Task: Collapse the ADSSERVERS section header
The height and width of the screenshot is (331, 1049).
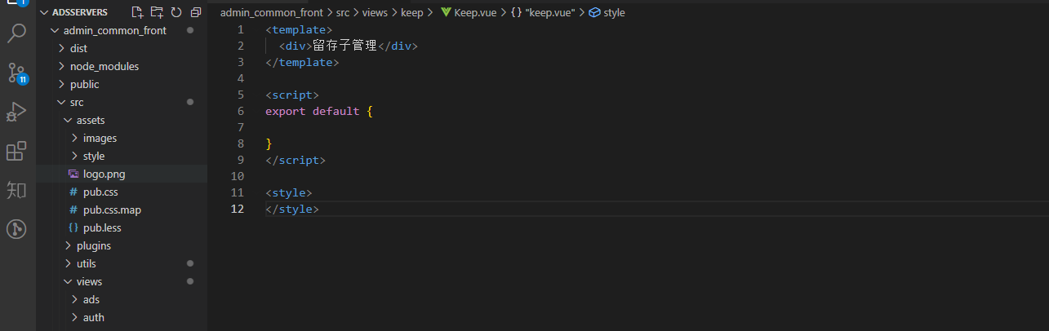Action: click(78, 12)
